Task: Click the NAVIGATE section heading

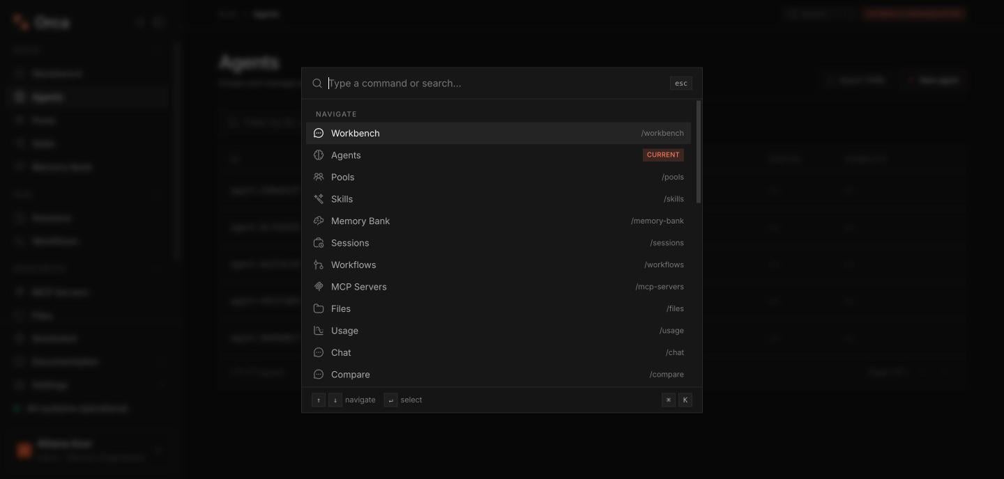Action: 336,114
